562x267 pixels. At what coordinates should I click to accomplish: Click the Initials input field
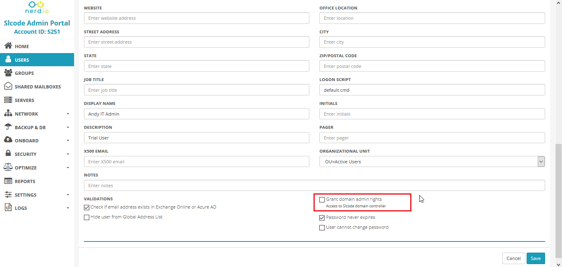(x=432, y=114)
